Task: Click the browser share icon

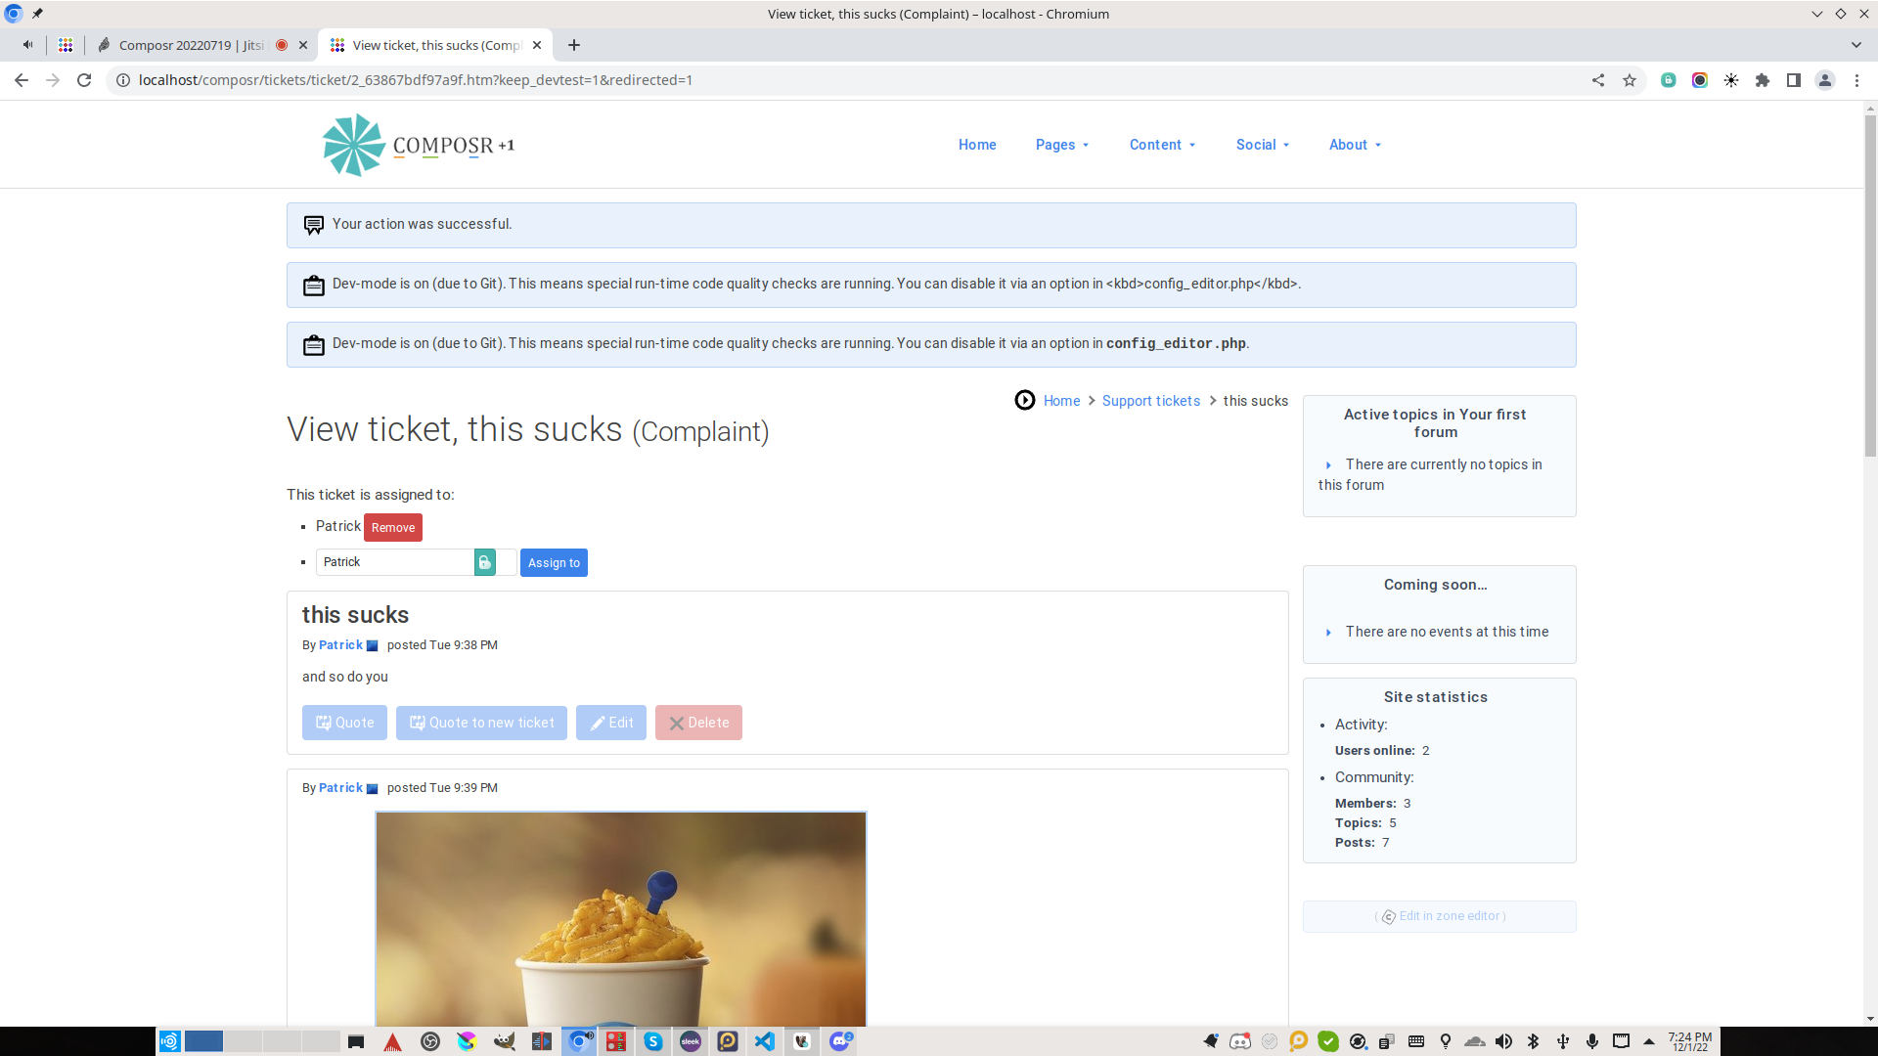Action: 1598,80
